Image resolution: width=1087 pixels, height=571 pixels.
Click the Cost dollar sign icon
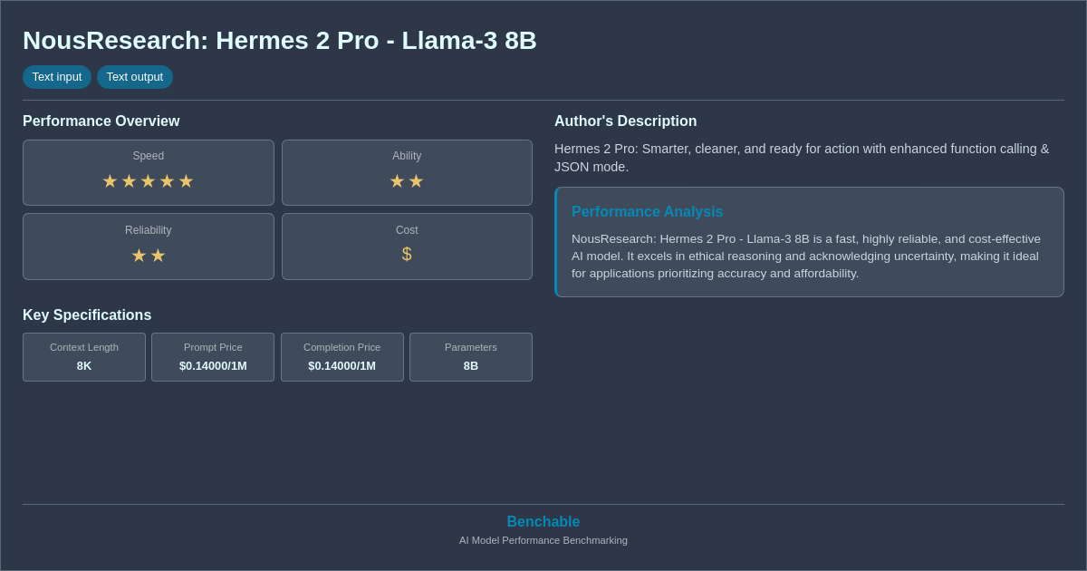pyautogui.click(x=407, y=255)
